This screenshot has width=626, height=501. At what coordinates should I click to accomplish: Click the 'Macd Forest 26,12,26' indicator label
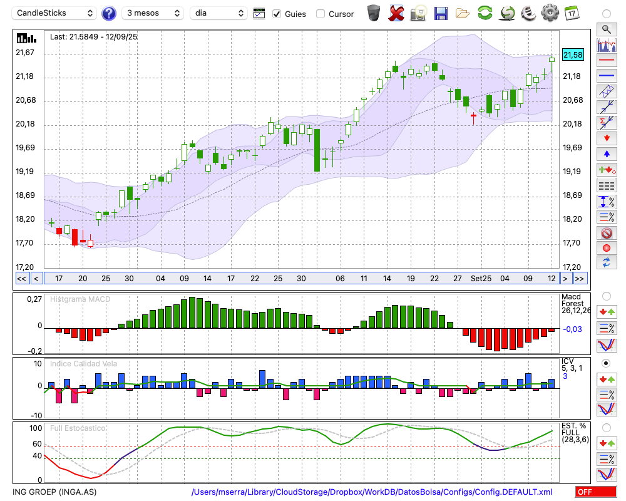coord(575,304)
